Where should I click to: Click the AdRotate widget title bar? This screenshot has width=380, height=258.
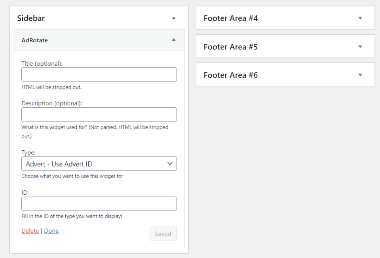[99, 40]
